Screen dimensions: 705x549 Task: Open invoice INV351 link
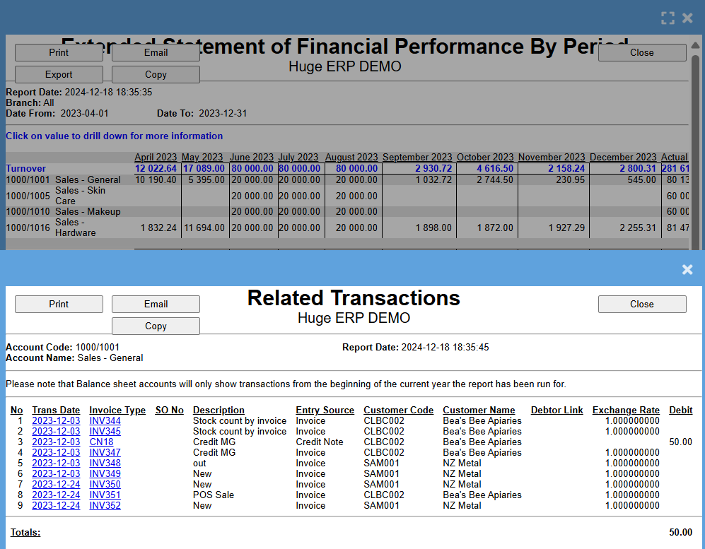pyautogui.click(x=105, y=495)
